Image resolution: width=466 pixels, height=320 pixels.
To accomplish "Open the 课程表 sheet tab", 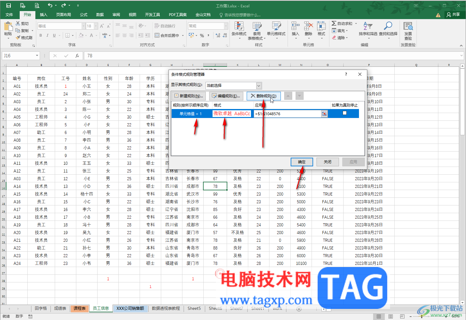I will 79,308.
